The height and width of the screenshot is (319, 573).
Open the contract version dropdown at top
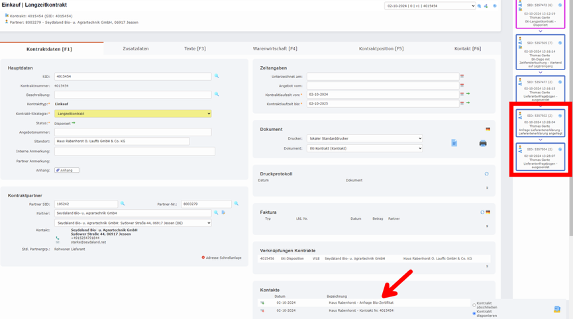coord(429,6)
